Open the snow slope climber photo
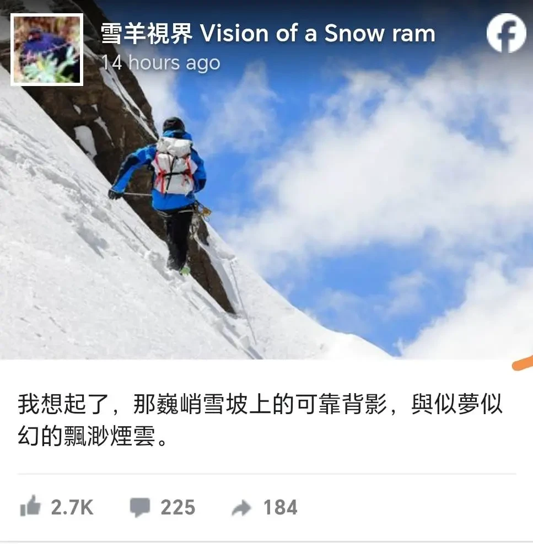Image resolution: width=533 pixels, height=547 pixels. (267, 180)
